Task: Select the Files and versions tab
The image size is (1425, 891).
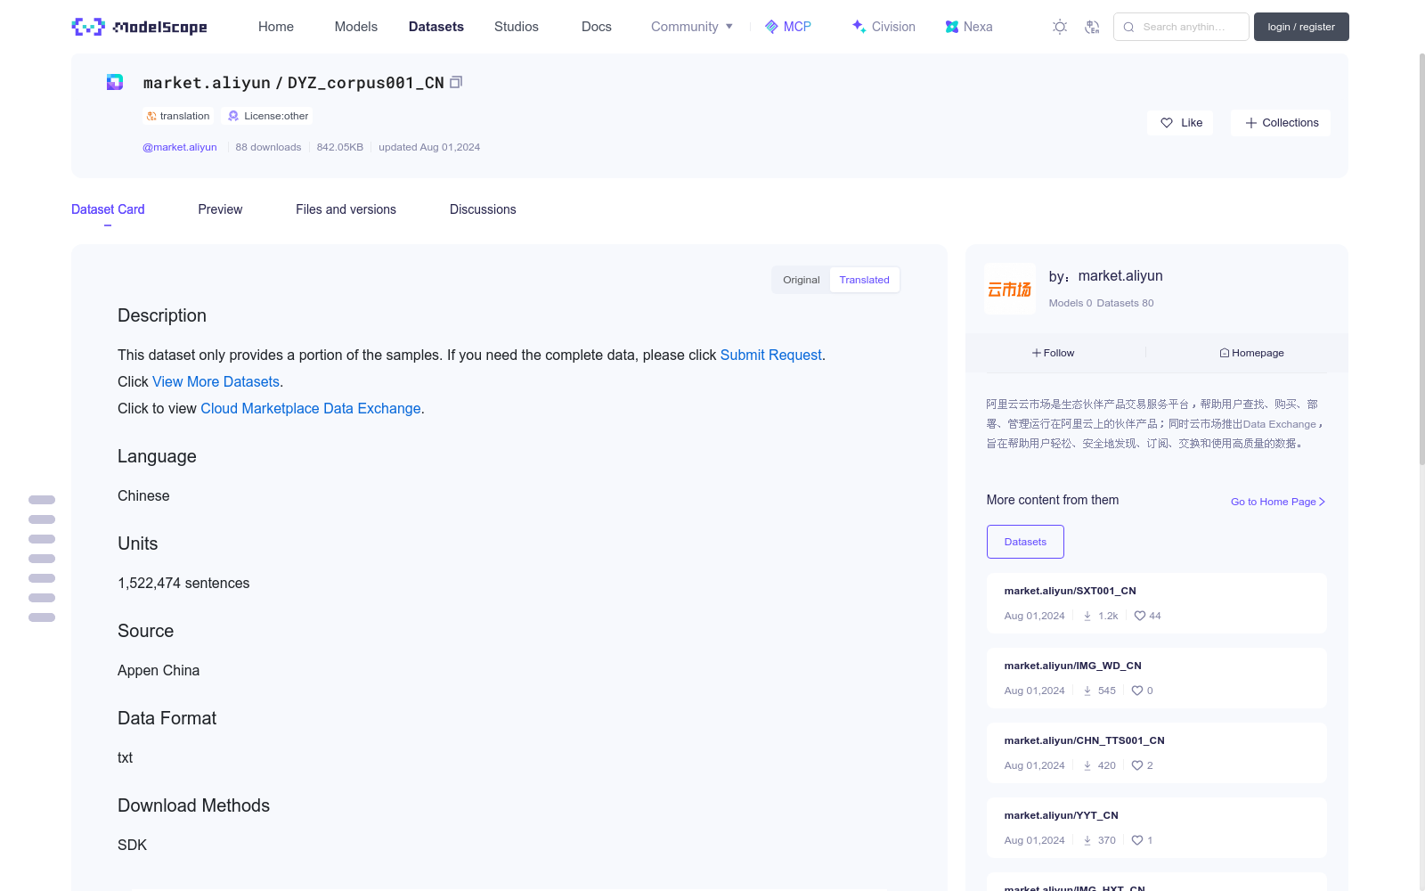Action: (x=346, y=209)
